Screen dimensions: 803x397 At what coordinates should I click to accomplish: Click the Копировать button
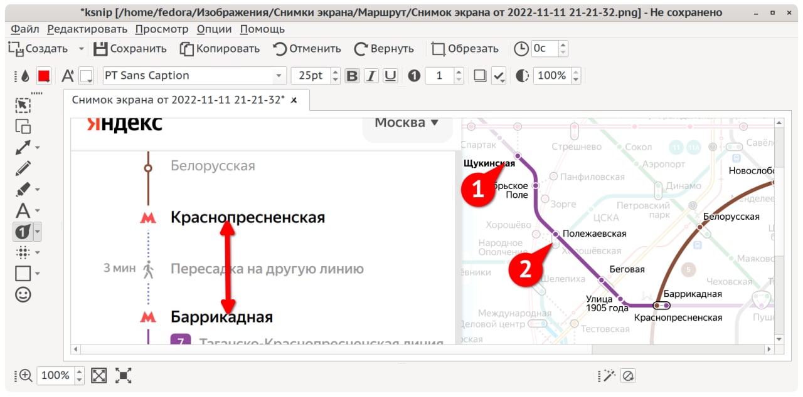(220, 48)
